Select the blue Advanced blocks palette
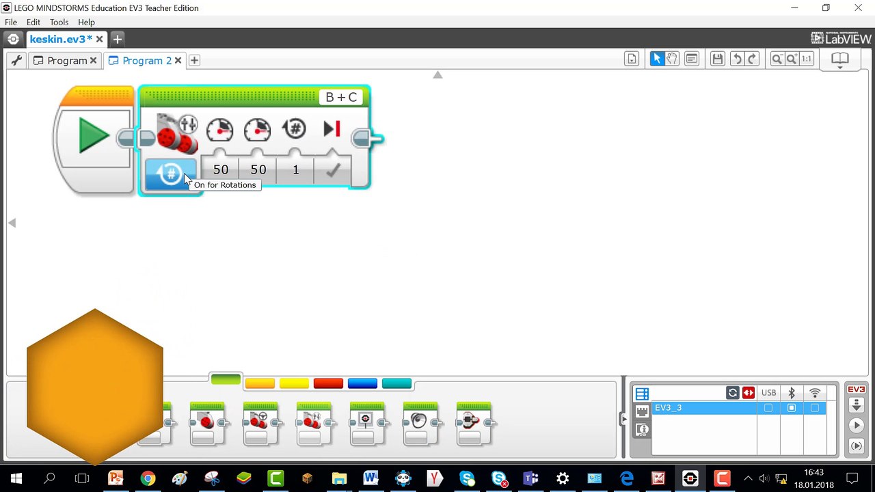Screen dimensions: 875x492 pos(362,383)
